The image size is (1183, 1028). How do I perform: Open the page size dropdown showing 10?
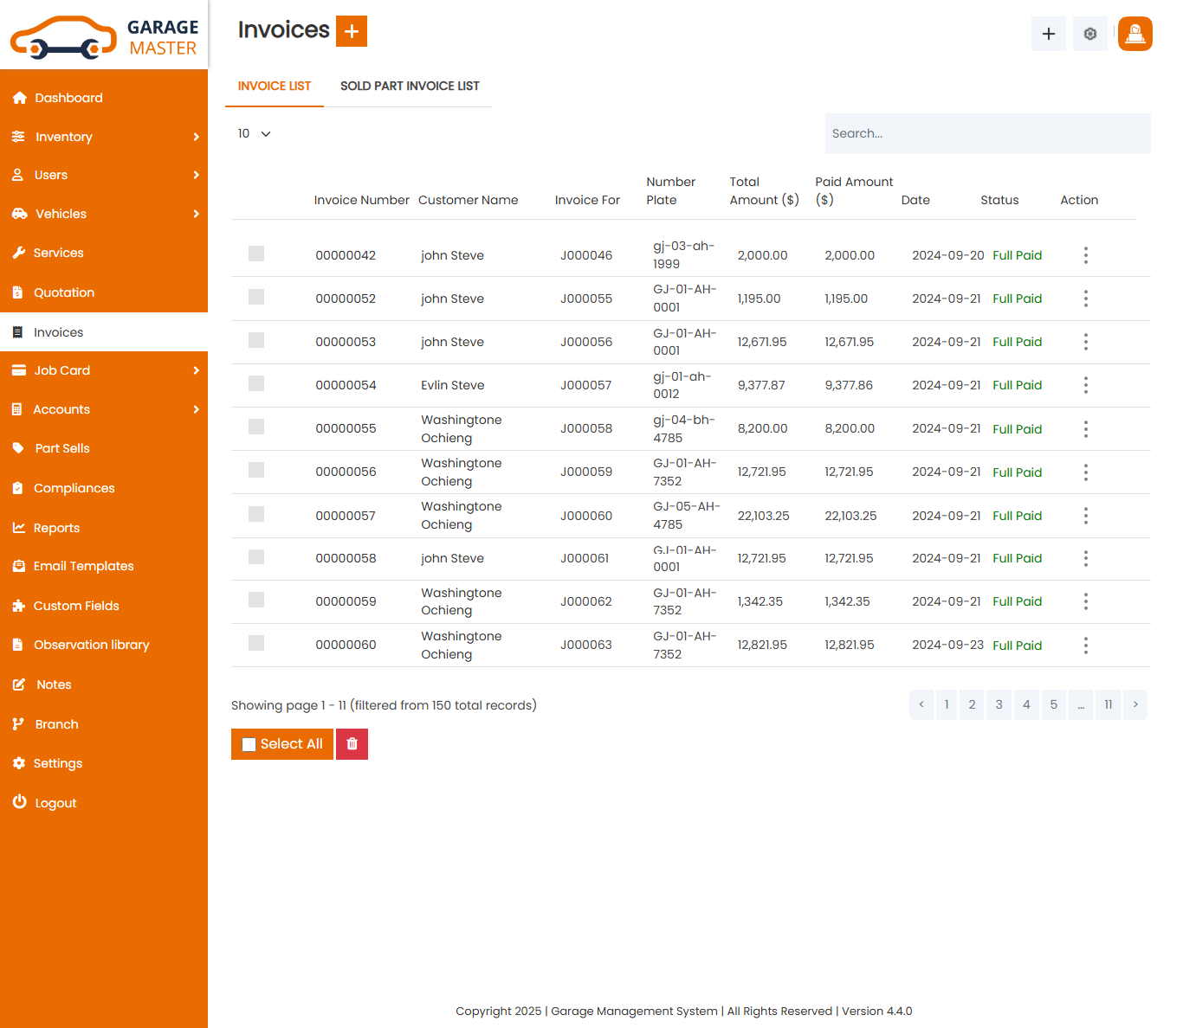(x=254, y=133)
